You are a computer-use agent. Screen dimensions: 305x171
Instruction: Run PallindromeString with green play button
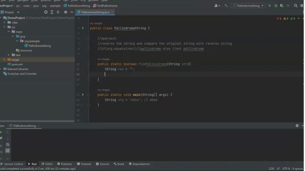[x=270, y=6]
